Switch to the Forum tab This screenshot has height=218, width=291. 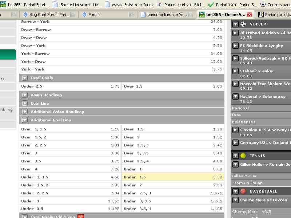[108, 15]
